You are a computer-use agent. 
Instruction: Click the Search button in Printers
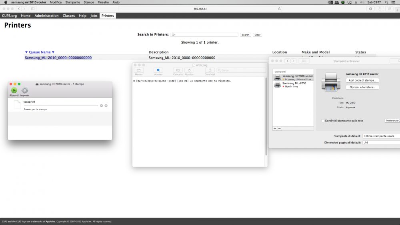[x=246, y=35]
